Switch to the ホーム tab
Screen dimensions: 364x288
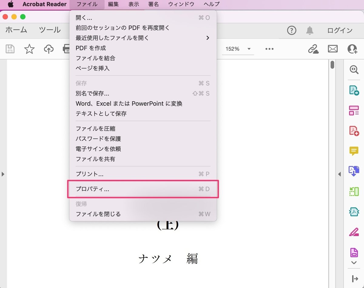pyautogui.click(x=16, y=30)
